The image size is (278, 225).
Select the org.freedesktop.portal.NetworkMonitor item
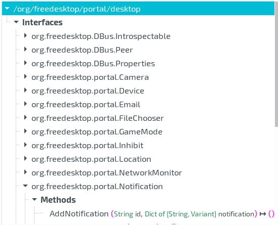tap(107, 173)
